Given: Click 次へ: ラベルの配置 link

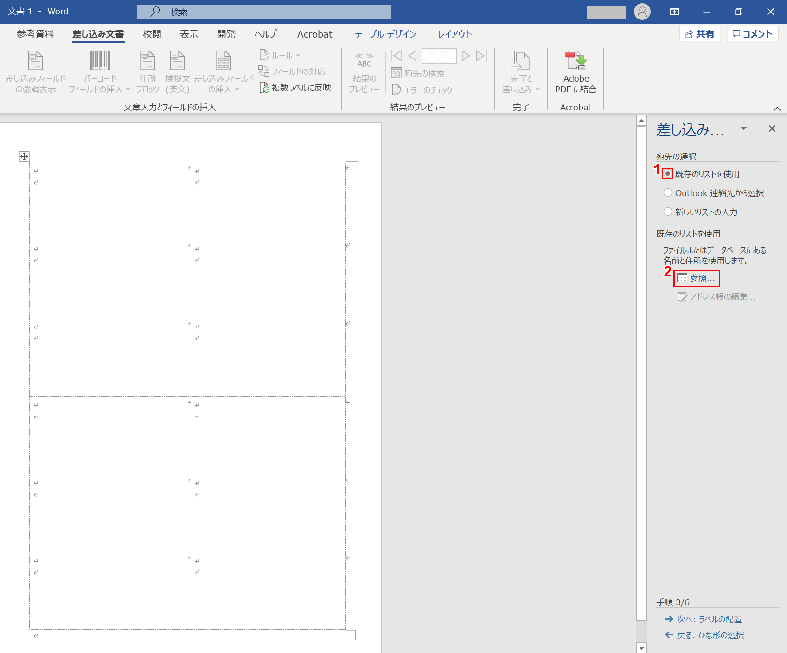Looking at the screenshot, I should click(x=703, y=619).
